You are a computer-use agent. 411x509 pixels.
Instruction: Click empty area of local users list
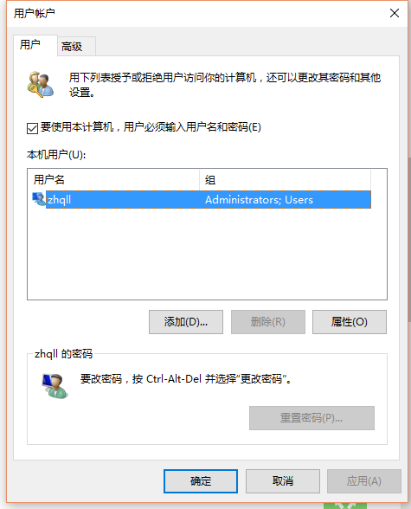pyautogui.click(x=207, y=253)
